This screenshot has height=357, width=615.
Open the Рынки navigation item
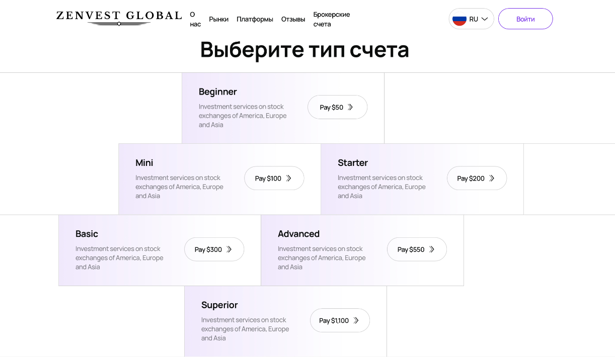tap(219, 19)
